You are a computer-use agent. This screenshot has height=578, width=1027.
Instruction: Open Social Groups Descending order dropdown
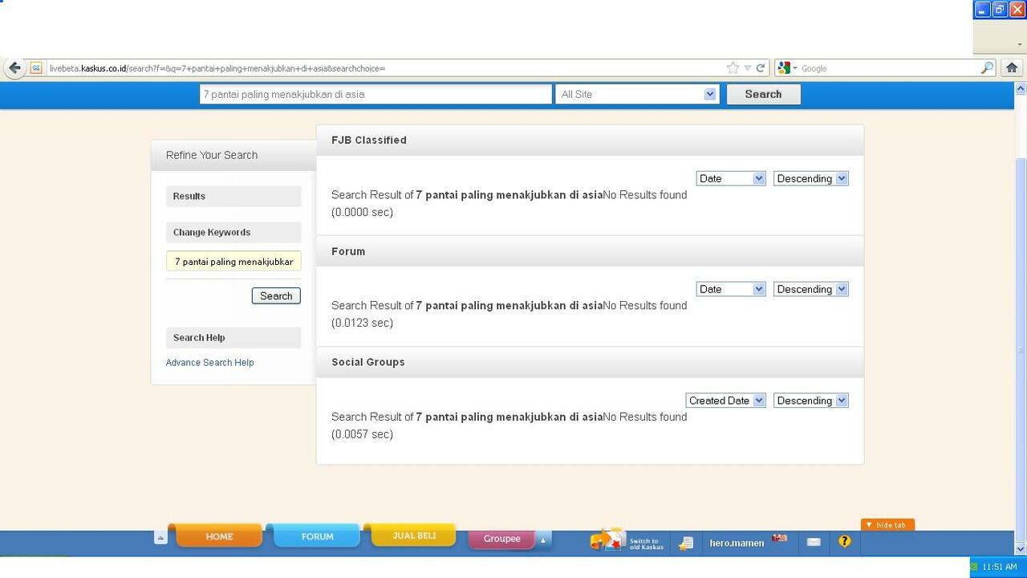811,401
